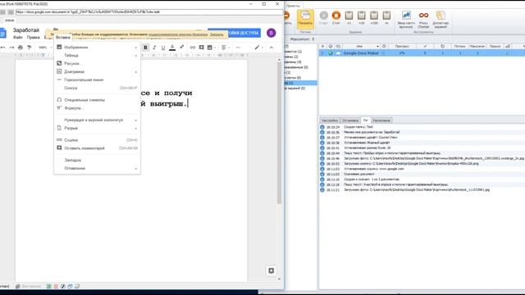Open the text alignment dropdown

pyautogui.click(x=226, y=48)
